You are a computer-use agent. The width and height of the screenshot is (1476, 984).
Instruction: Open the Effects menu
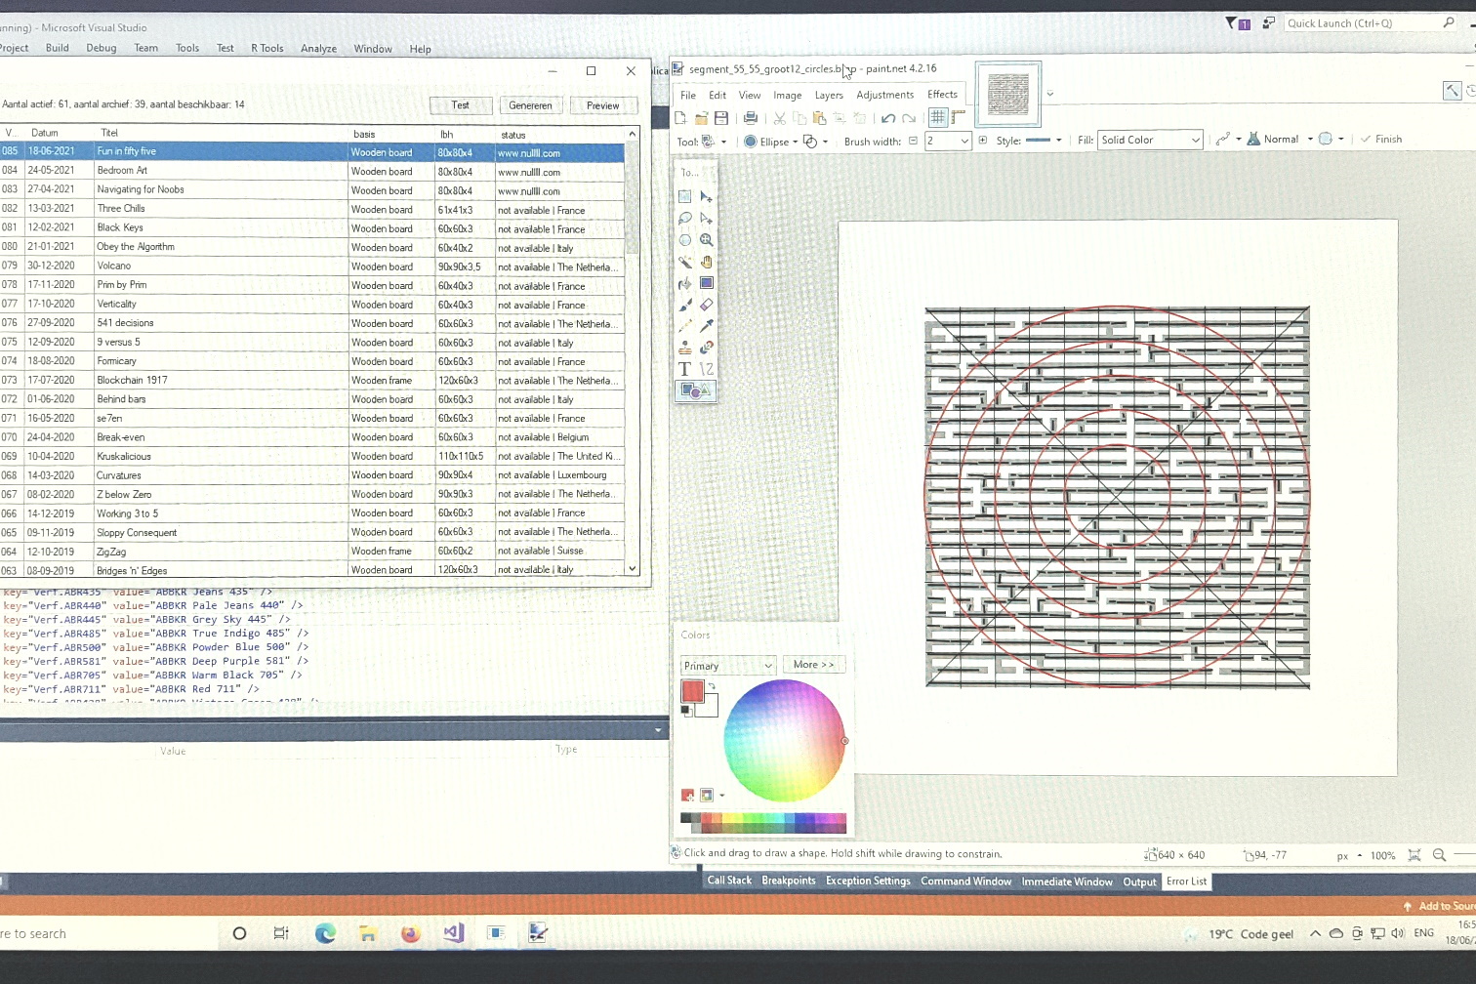tap(942, 95)
